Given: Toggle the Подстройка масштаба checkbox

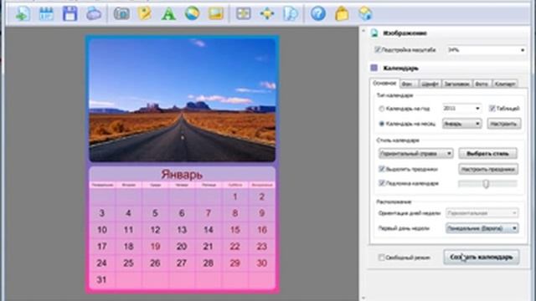Looking at the screenshot, I should tap(378, 50).
